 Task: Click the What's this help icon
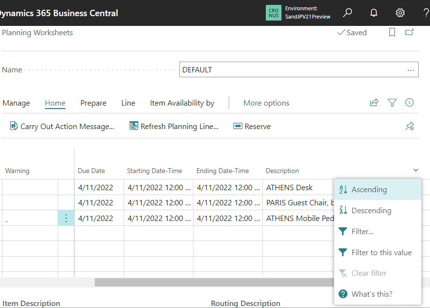tap(343, 294)
